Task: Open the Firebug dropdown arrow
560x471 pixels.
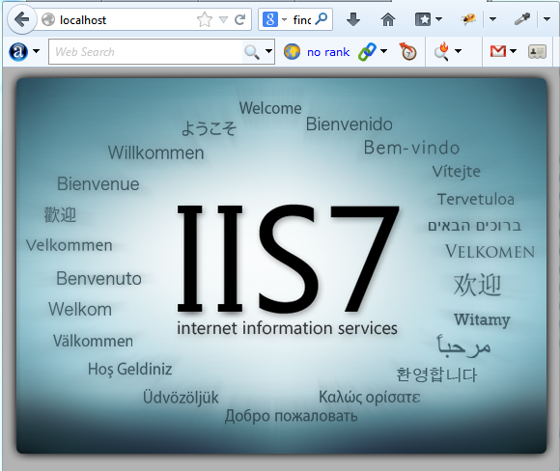Action: click(x=492, y=19)
